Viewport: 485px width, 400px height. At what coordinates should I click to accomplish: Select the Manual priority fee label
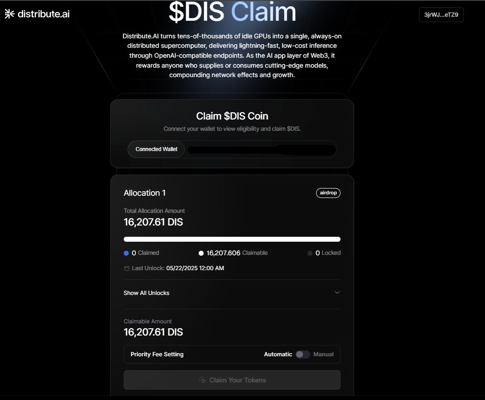click(323, 354)
